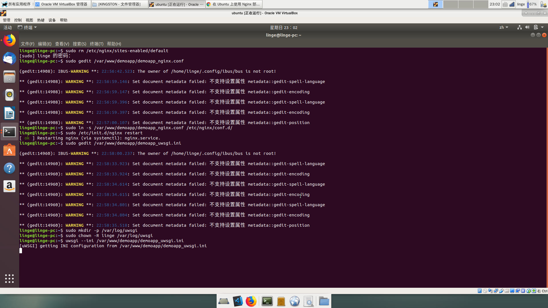Expand the zh input language dropdown
This screenshot has width=548, height=308.
pos(503,27)
